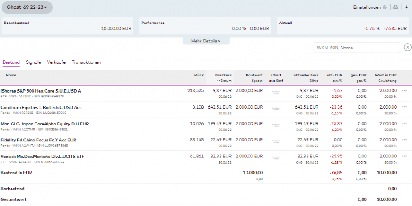Click the printer icon
The width and height of the screenshot is (412, 206).
(x=396, y=7)
